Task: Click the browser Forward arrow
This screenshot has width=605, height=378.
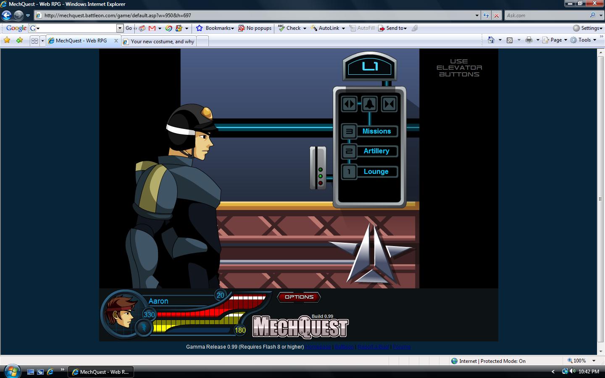Action: [18, 16]
